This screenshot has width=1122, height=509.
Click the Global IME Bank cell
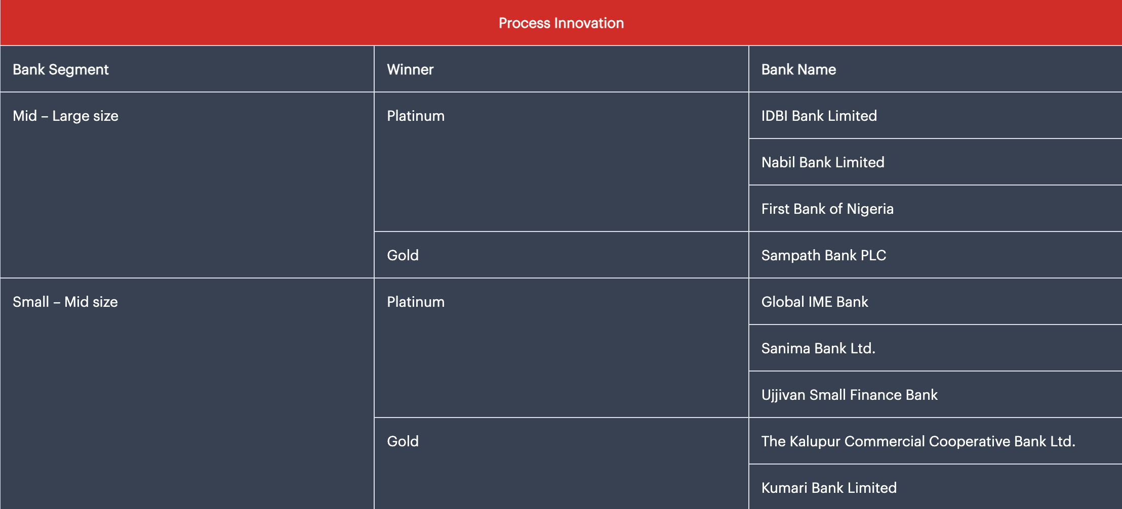tap(815, 302)
